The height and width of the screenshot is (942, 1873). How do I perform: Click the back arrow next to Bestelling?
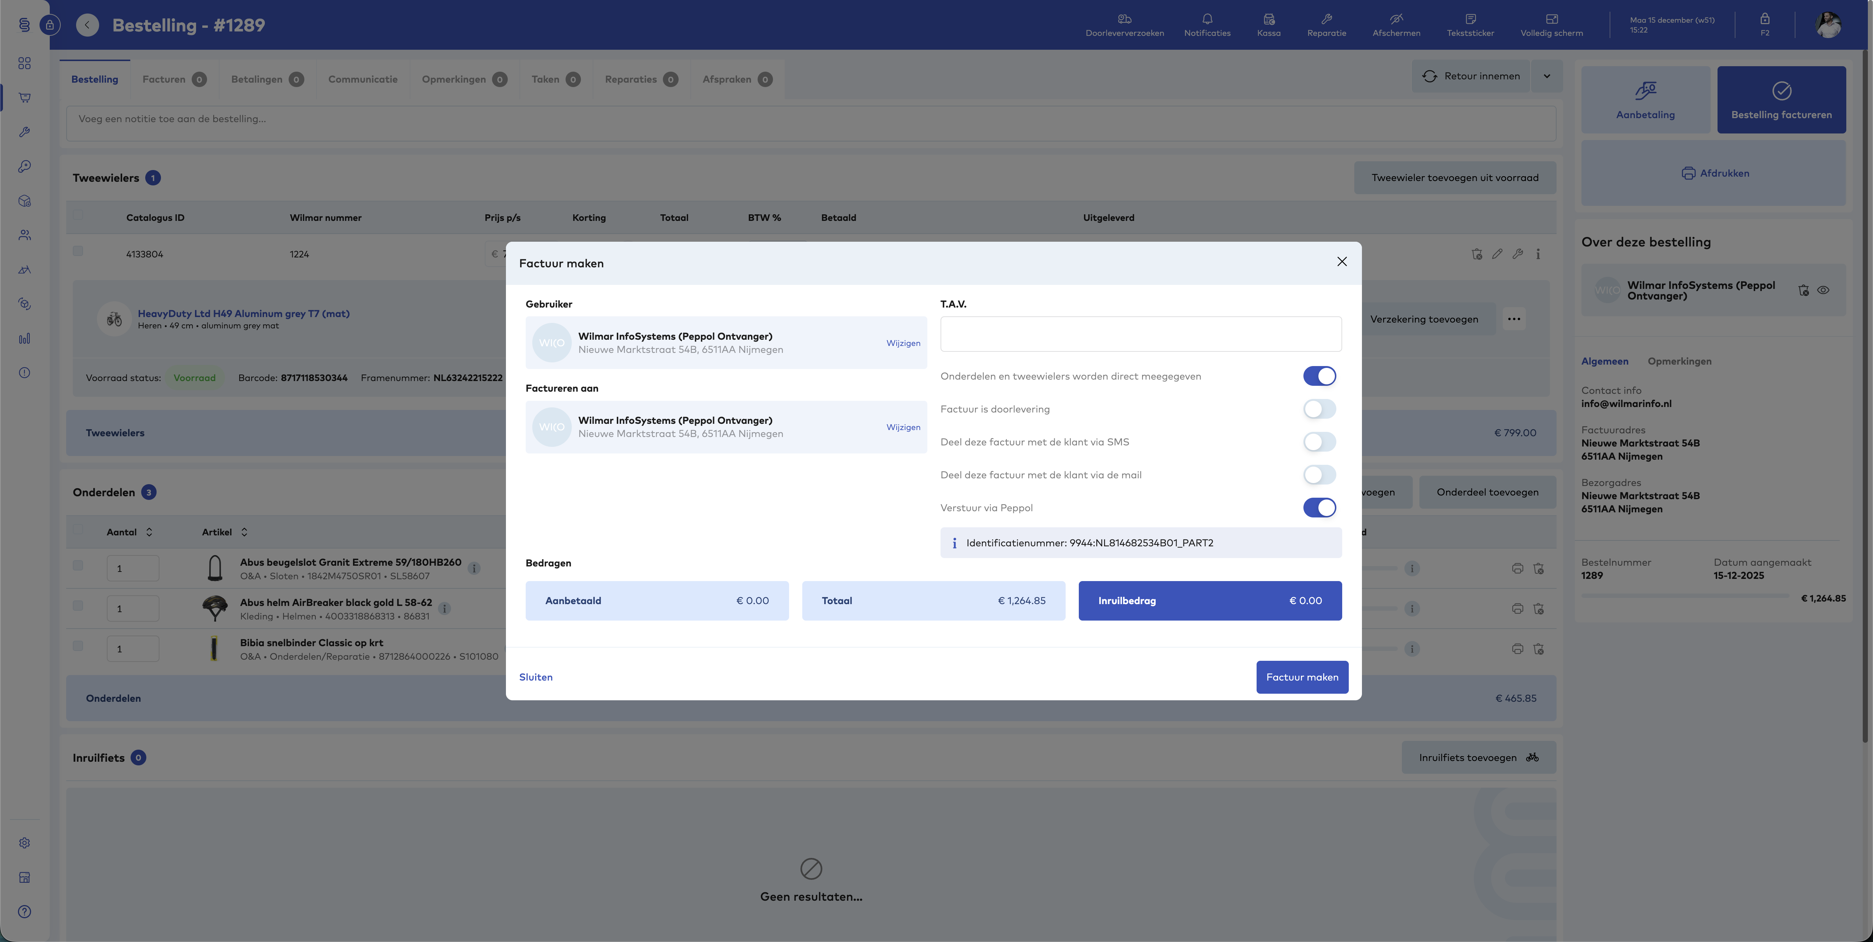[87, 26]
